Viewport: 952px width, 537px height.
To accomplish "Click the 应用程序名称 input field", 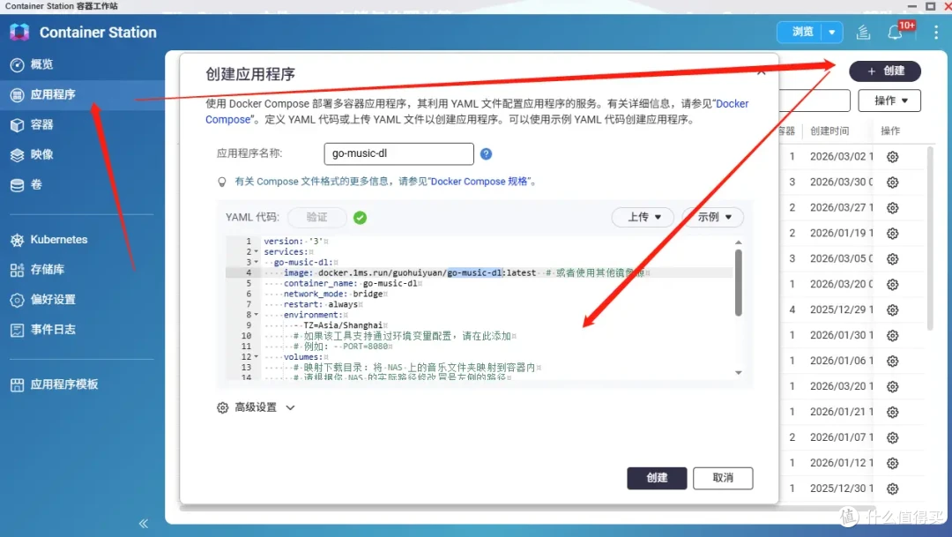I will click(x=399, y=153).
